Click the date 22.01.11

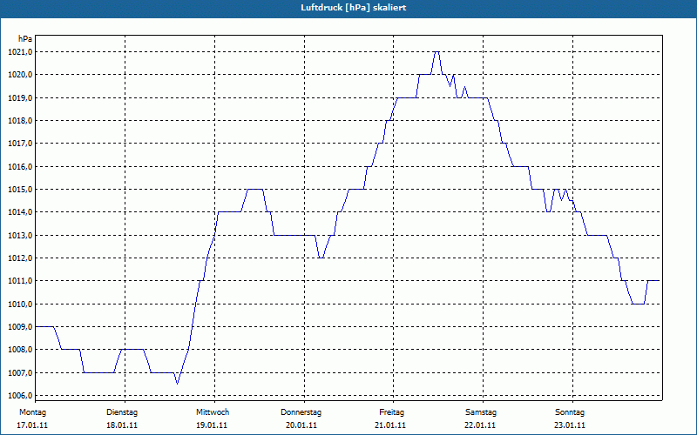[x=480, y=425]
